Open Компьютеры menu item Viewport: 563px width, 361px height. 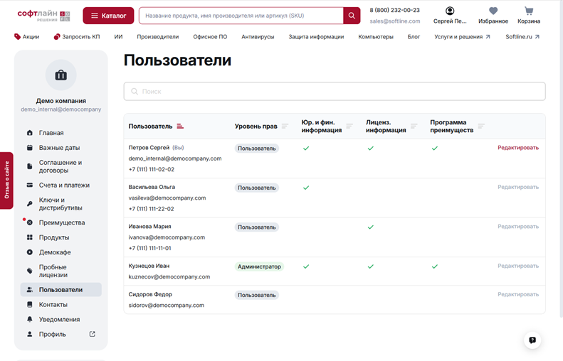pyautogui.click(x=376, y=36)
